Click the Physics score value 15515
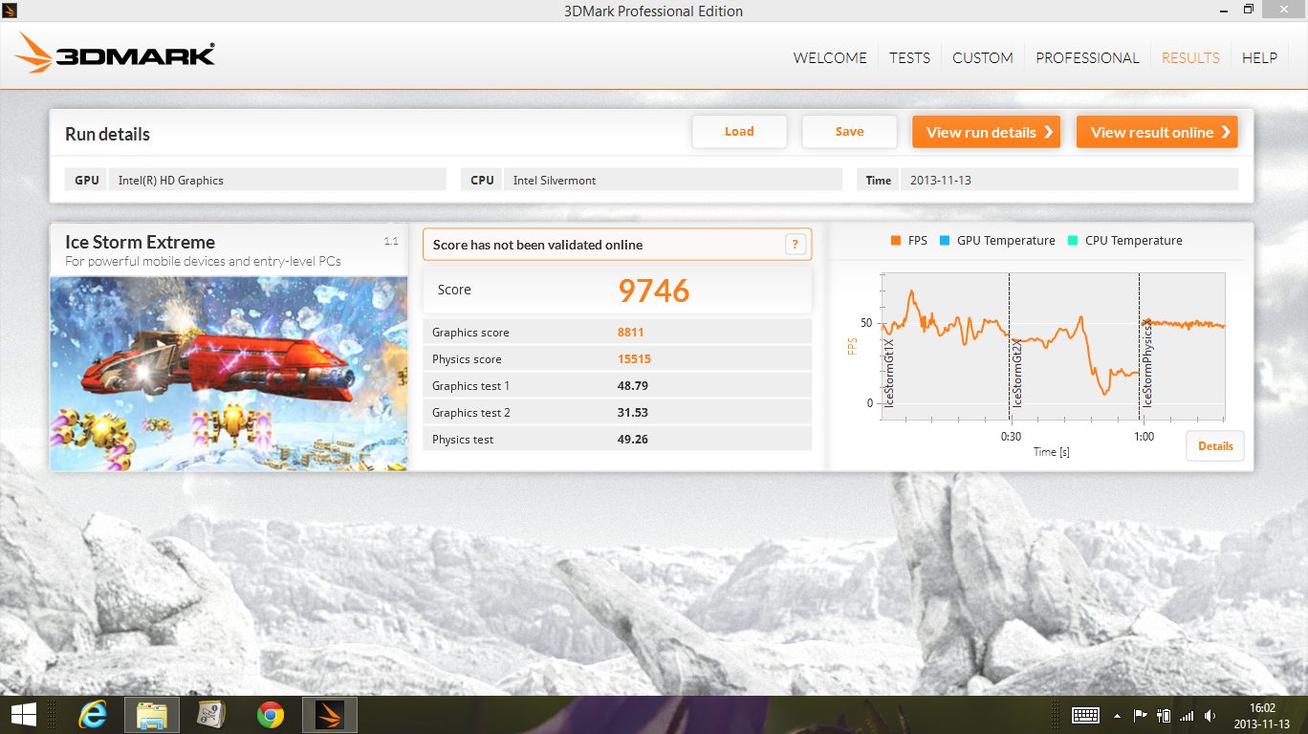This screenshot has width=1308, height=734. tap(635, 359)
